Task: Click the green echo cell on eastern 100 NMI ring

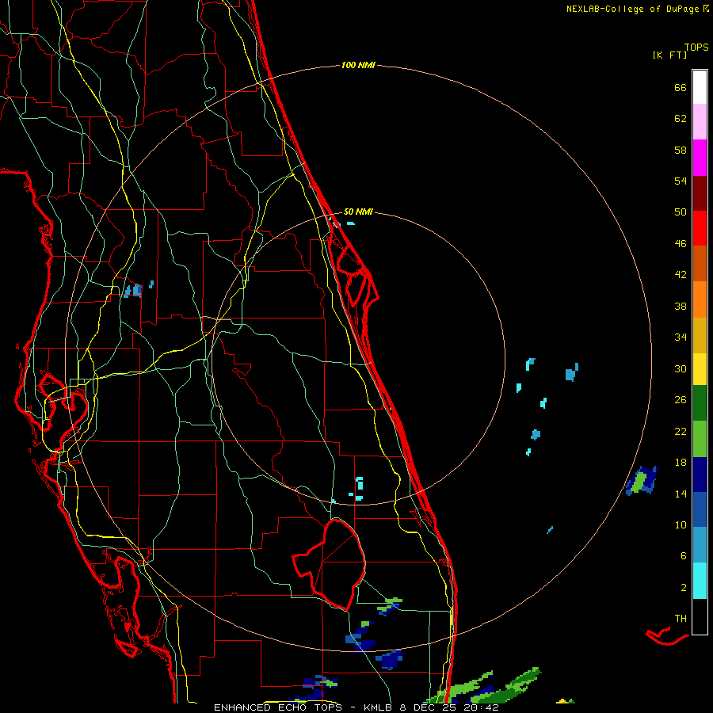Action: click(640, 481)
